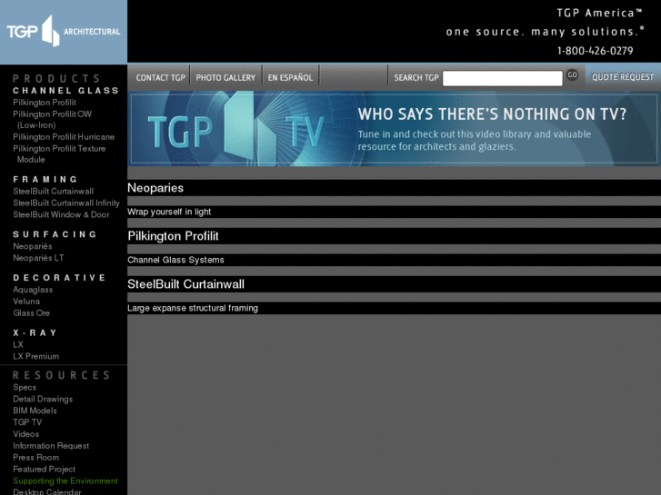The height and width of the screenshot is (495, 661).
Task: Open the Featured Project link
Action: [44, 470]
